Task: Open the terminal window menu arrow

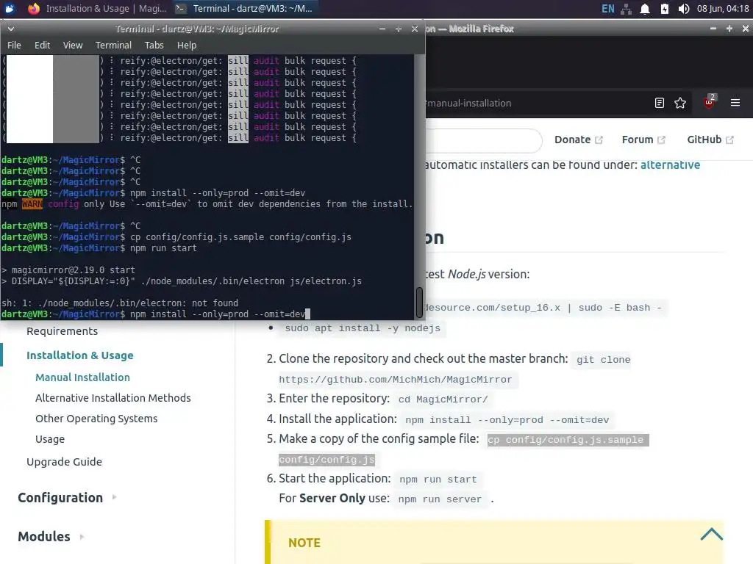Action: pyautogui.click(x=10, y=29)
